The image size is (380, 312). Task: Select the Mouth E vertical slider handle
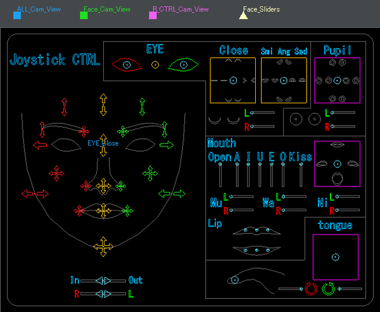click(272, 164)
